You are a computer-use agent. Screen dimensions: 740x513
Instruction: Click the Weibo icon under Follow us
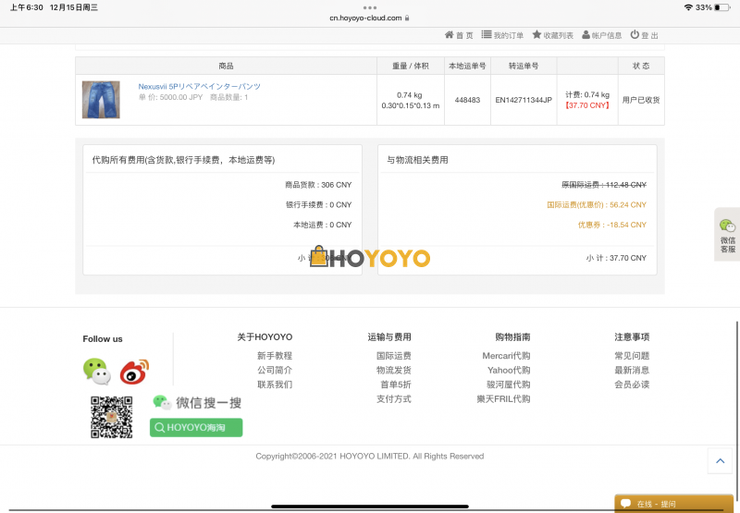(134, 372)
